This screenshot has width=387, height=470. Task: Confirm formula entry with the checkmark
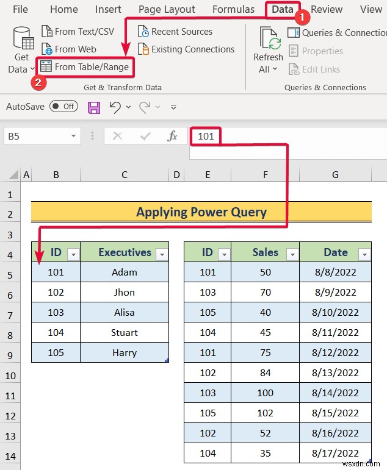click(145, 136)
